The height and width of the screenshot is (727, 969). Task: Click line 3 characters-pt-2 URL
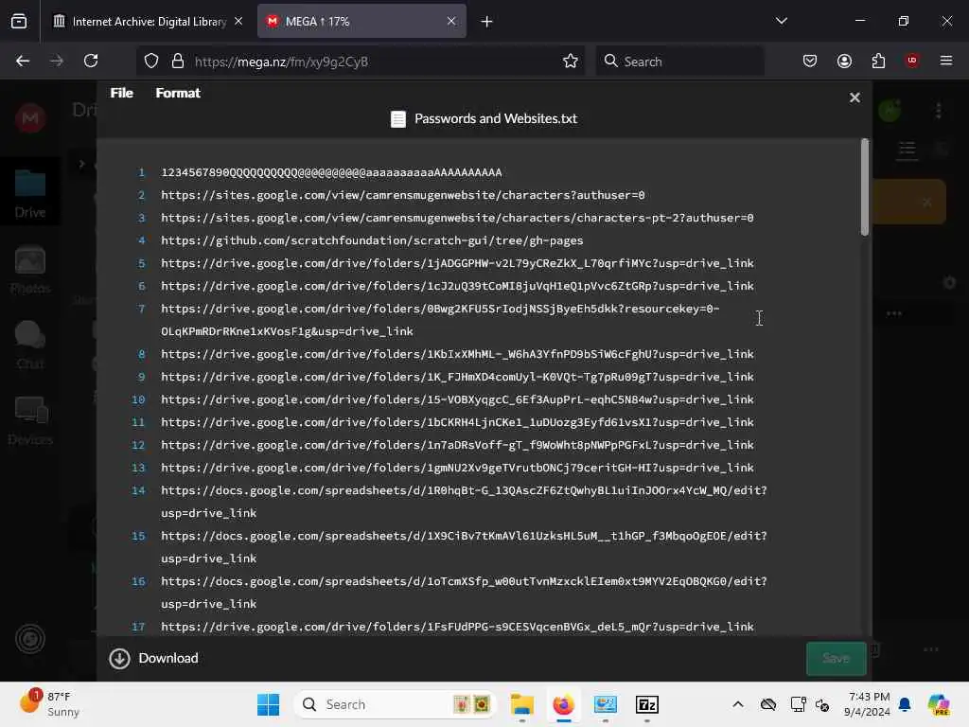457,218
